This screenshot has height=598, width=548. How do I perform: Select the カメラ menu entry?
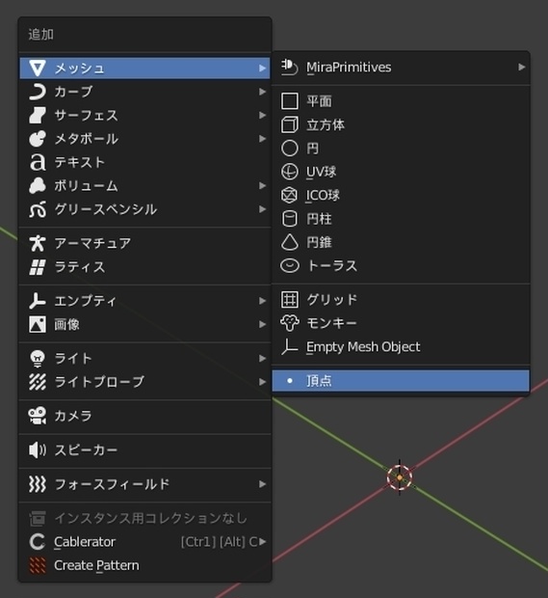click(x=144, y=416)
